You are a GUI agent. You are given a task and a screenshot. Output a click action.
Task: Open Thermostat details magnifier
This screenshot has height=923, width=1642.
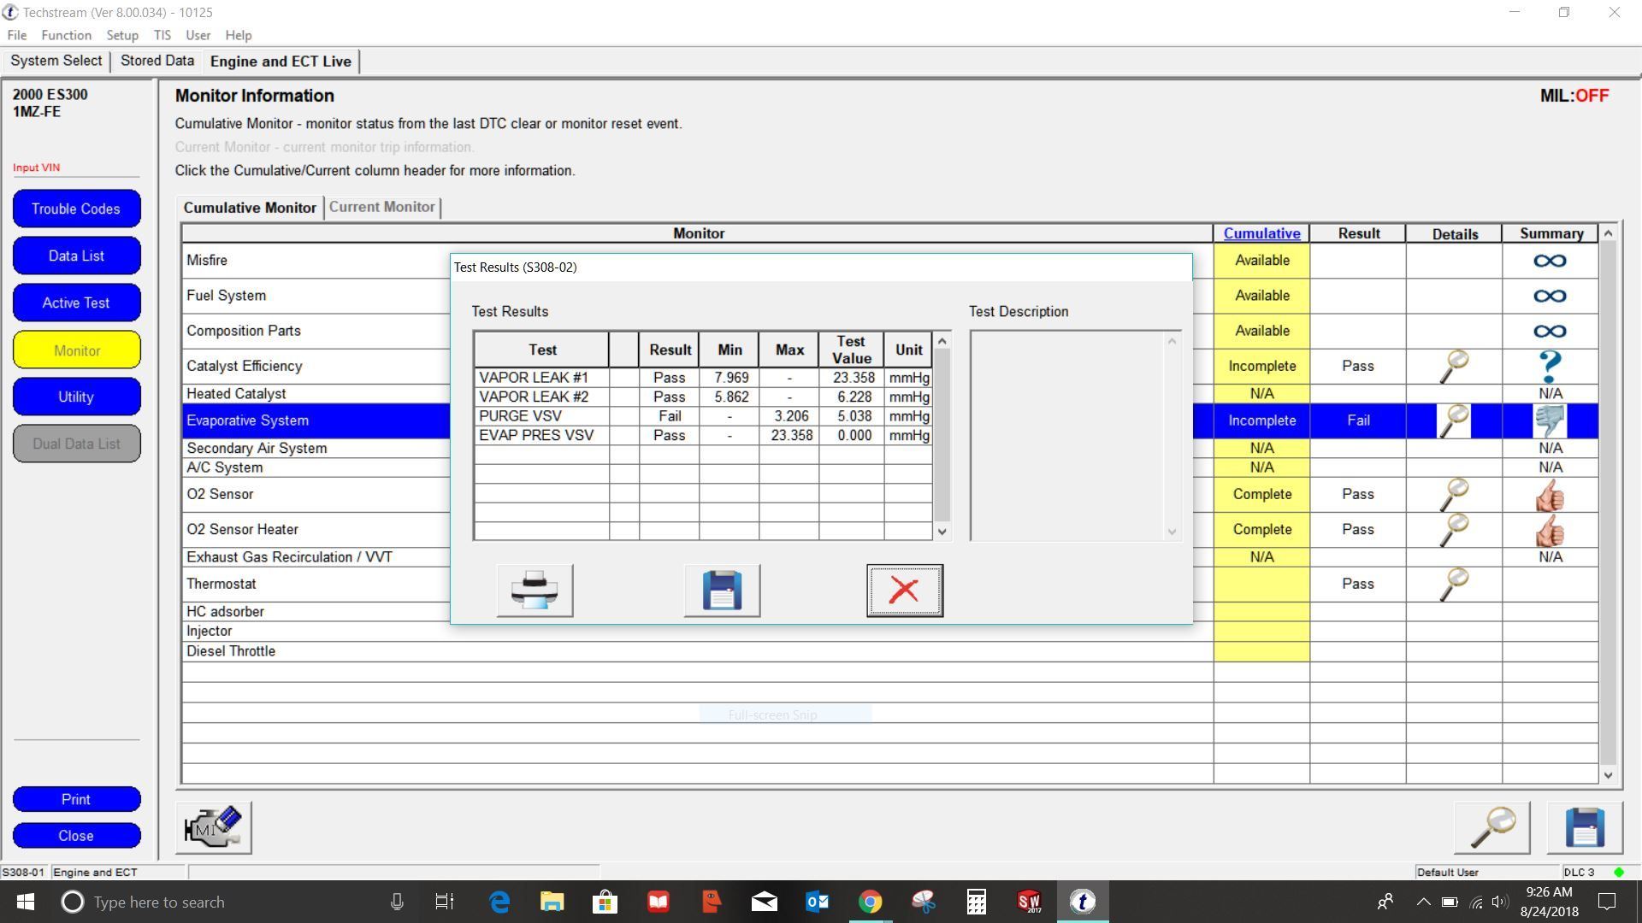[x=1454, y=585]
